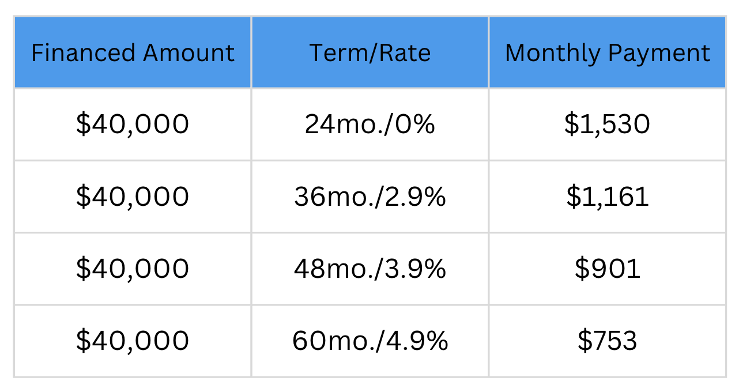Click the Monthly Payment column header

[608, 52]
